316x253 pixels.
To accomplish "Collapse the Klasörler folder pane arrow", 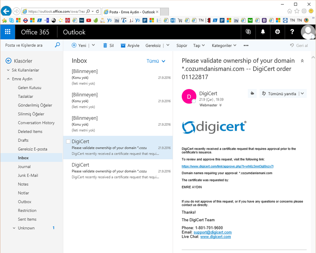I will pos(8,61).
